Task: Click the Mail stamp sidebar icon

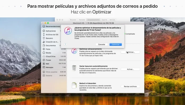Action: tap(44, 64)
